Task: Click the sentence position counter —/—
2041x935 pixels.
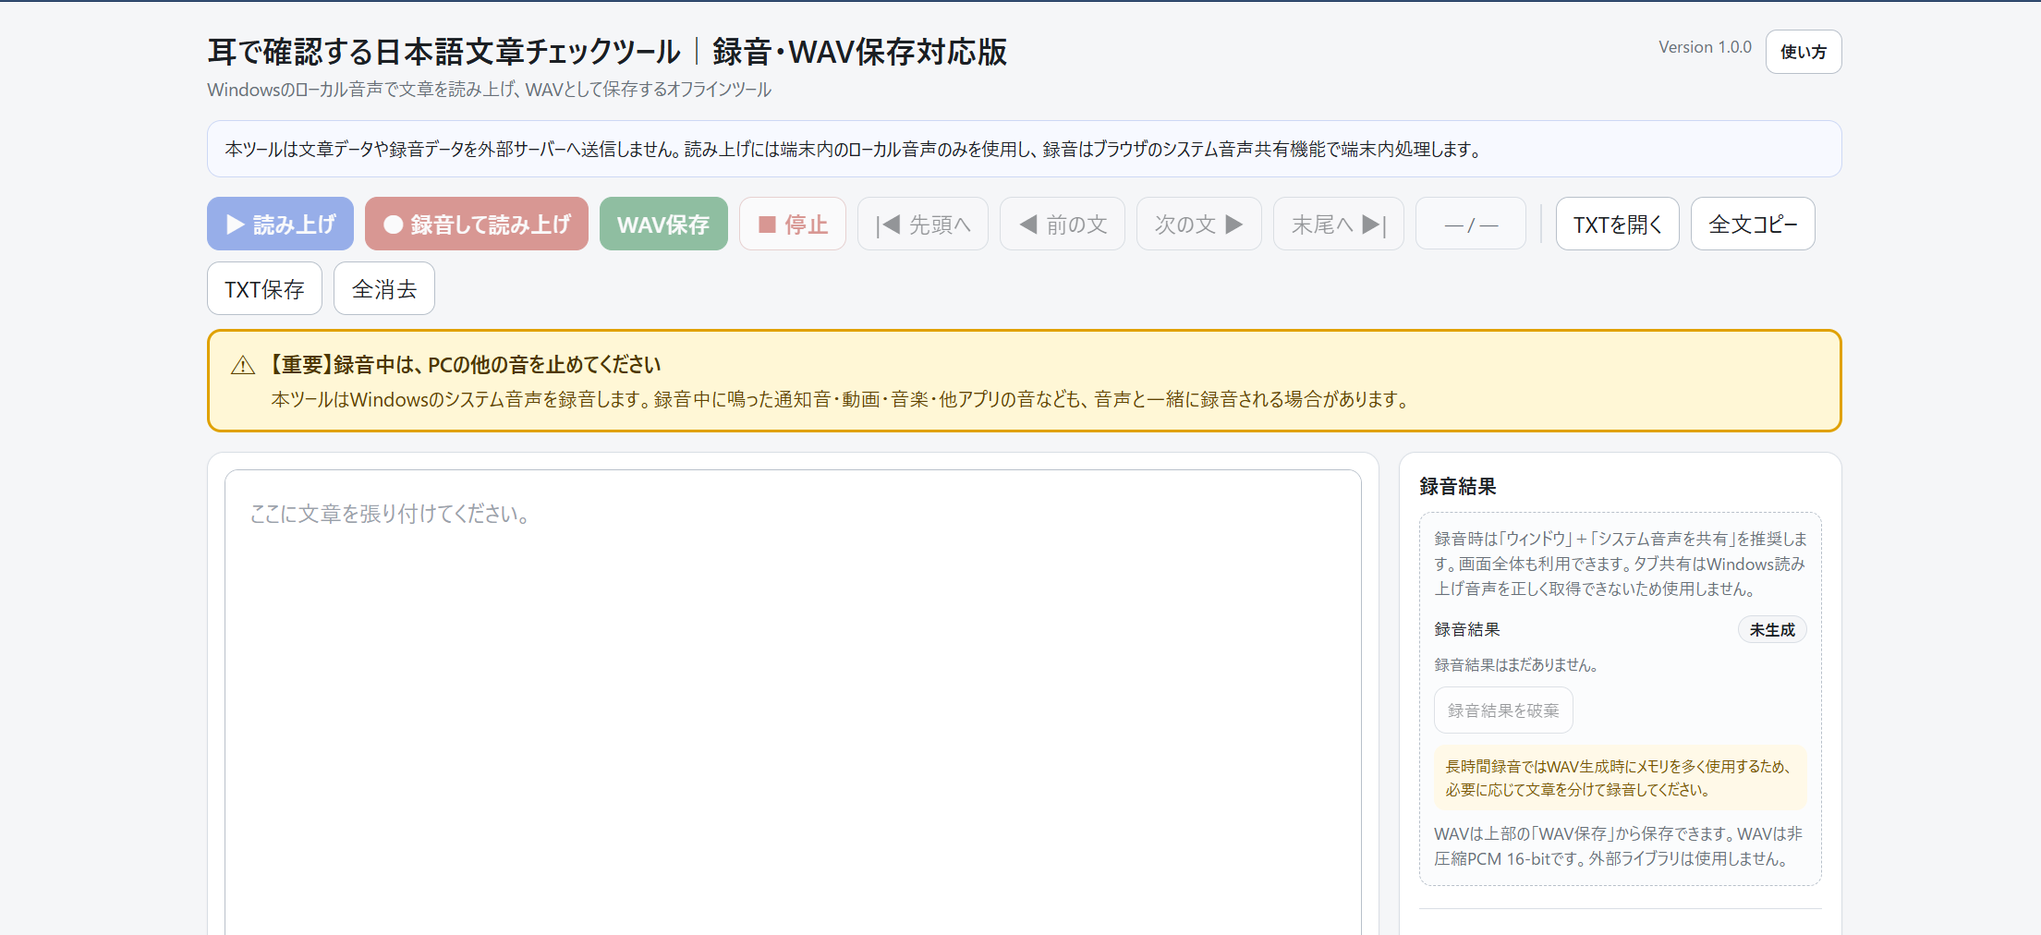Action: pyautogui.click(x=1471, y=224)
